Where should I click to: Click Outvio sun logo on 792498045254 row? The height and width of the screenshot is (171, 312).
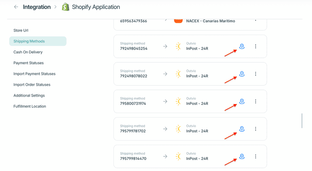[x=178, y=47]
